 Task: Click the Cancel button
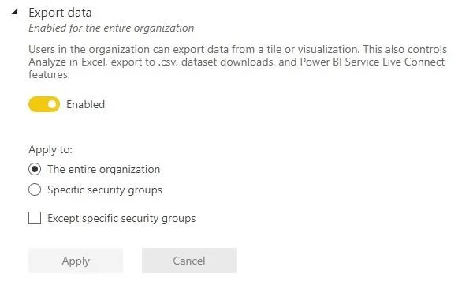[x=189, y=261]
